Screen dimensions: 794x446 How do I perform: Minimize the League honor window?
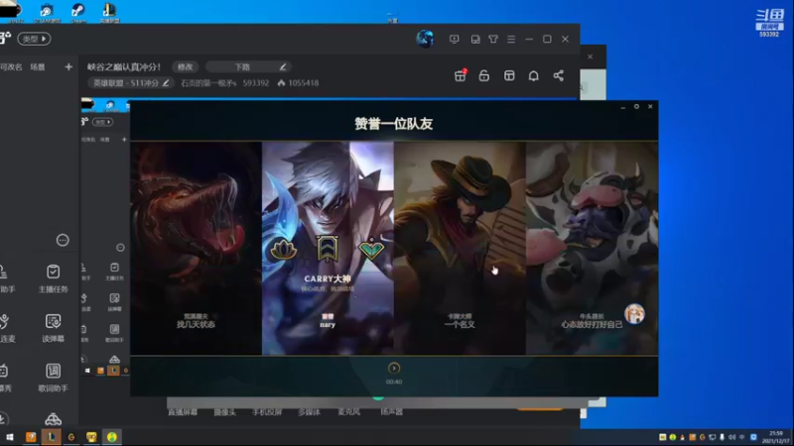coord(623,107)
